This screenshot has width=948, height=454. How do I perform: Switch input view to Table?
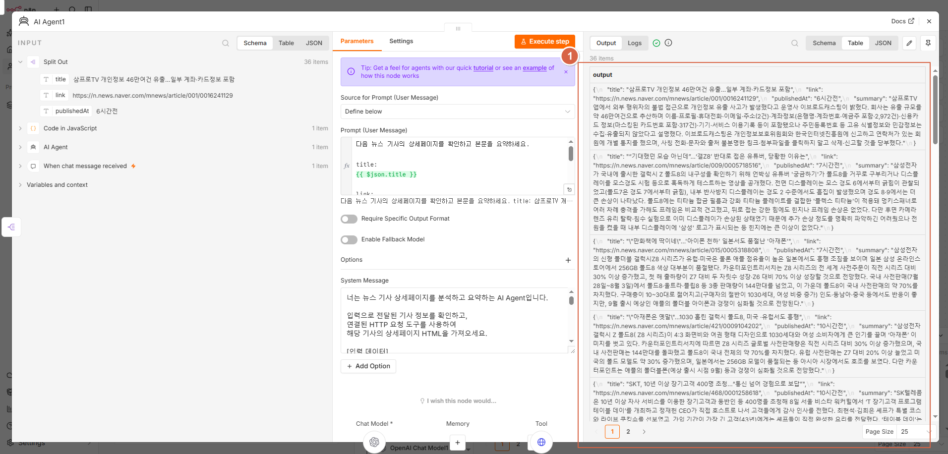coord(286,43)
